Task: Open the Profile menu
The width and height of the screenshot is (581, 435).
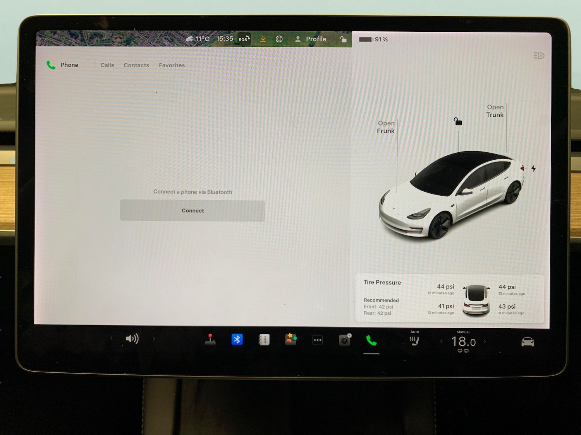Action: (311, 39)
